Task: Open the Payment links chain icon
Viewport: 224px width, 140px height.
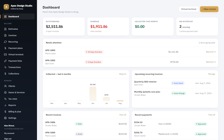Action: point(5,61)
